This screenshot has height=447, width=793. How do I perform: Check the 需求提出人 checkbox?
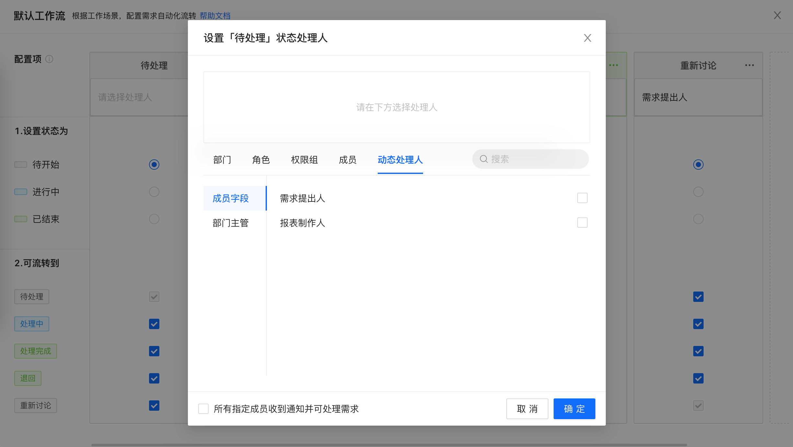582,198
